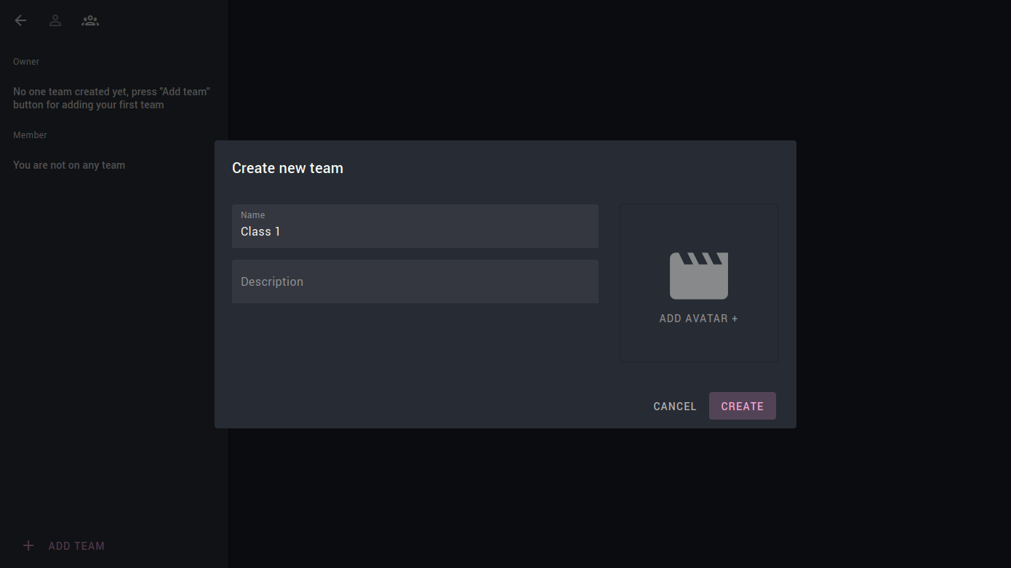
Task: Click empty space below the Description field
Action: click(x=415, y=342)
